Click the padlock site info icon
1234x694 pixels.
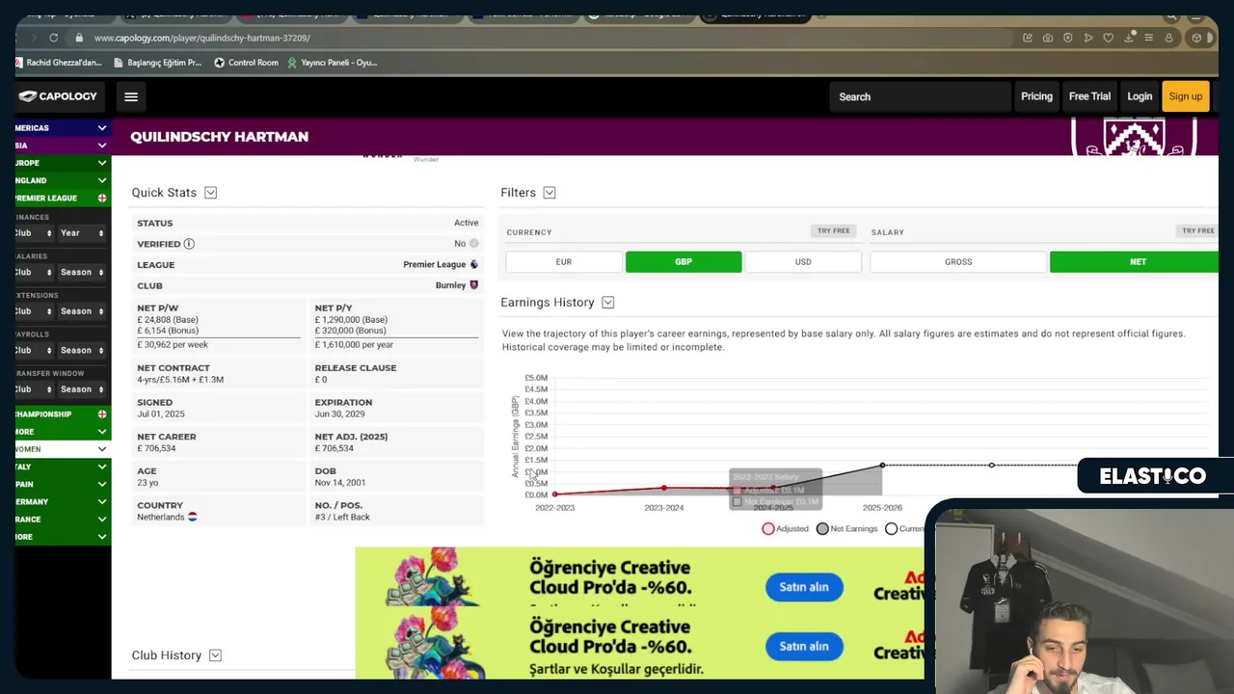click(79, 38)
